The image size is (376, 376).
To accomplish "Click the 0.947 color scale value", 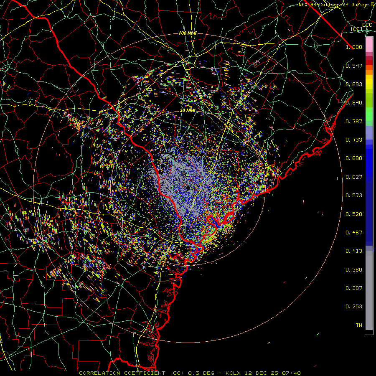I will coord(354,66).
